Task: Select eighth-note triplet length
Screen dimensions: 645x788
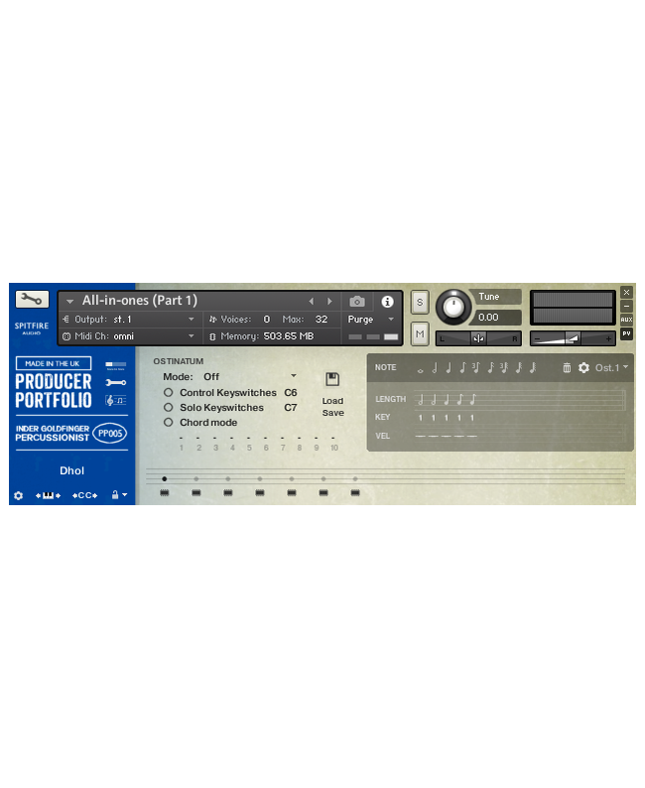Action: coord(475,368)
